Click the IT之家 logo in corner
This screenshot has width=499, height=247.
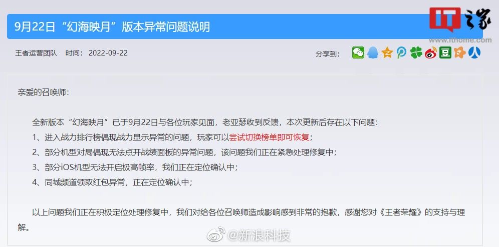point(460,19)
